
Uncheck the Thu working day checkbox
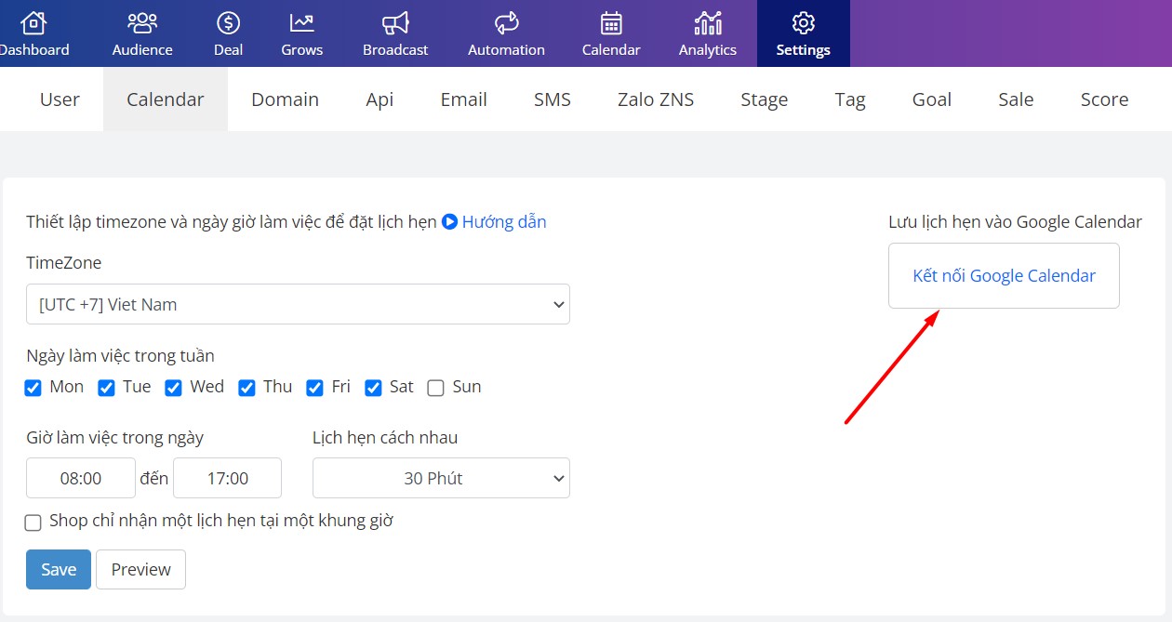(x=246, y=388)
